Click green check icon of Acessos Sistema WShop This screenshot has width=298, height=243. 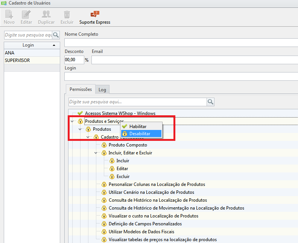pyautogui.click(x=80, y=113)
